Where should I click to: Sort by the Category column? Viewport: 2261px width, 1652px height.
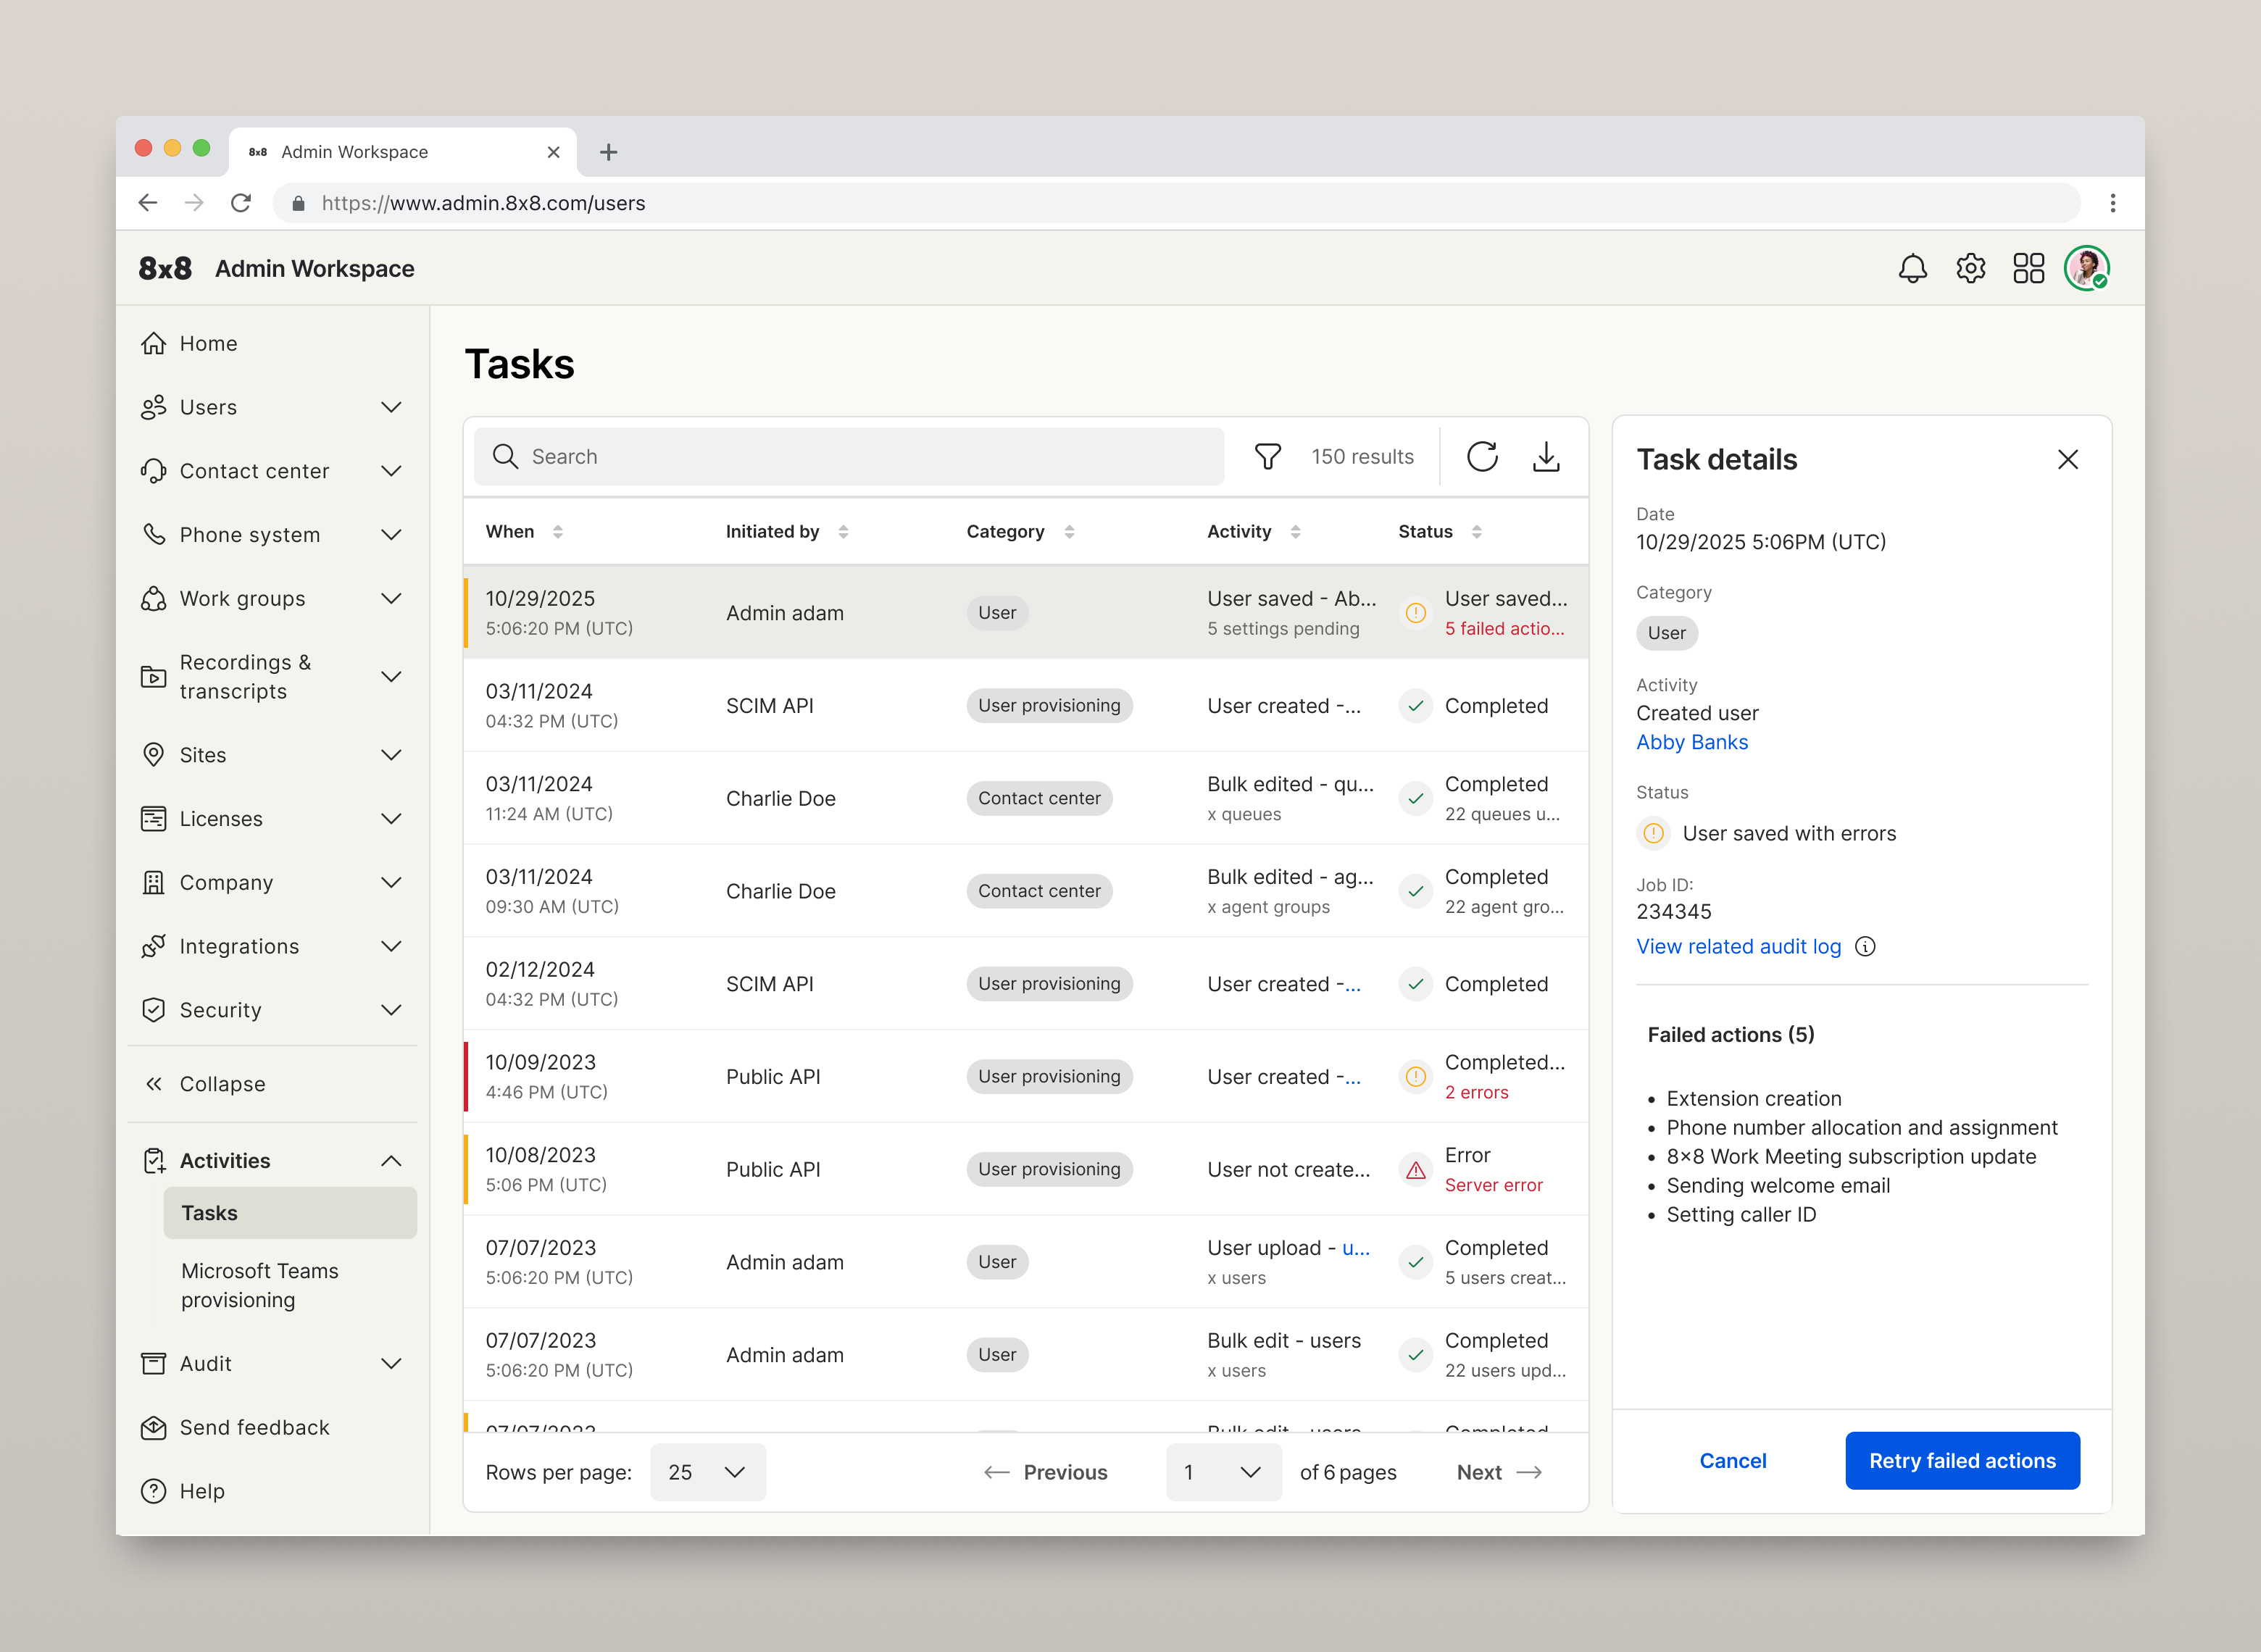[x=1069, y=532]
